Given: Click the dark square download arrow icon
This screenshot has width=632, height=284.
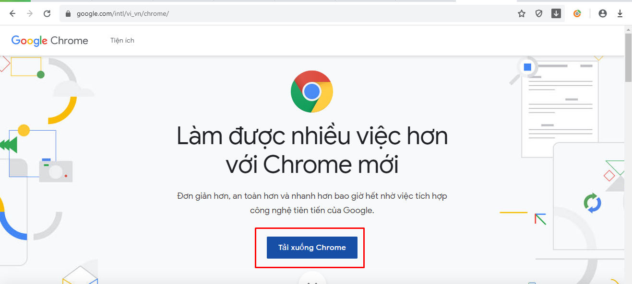Looking at the screenshot, I should pyautogui.click(x=556, y=13).
